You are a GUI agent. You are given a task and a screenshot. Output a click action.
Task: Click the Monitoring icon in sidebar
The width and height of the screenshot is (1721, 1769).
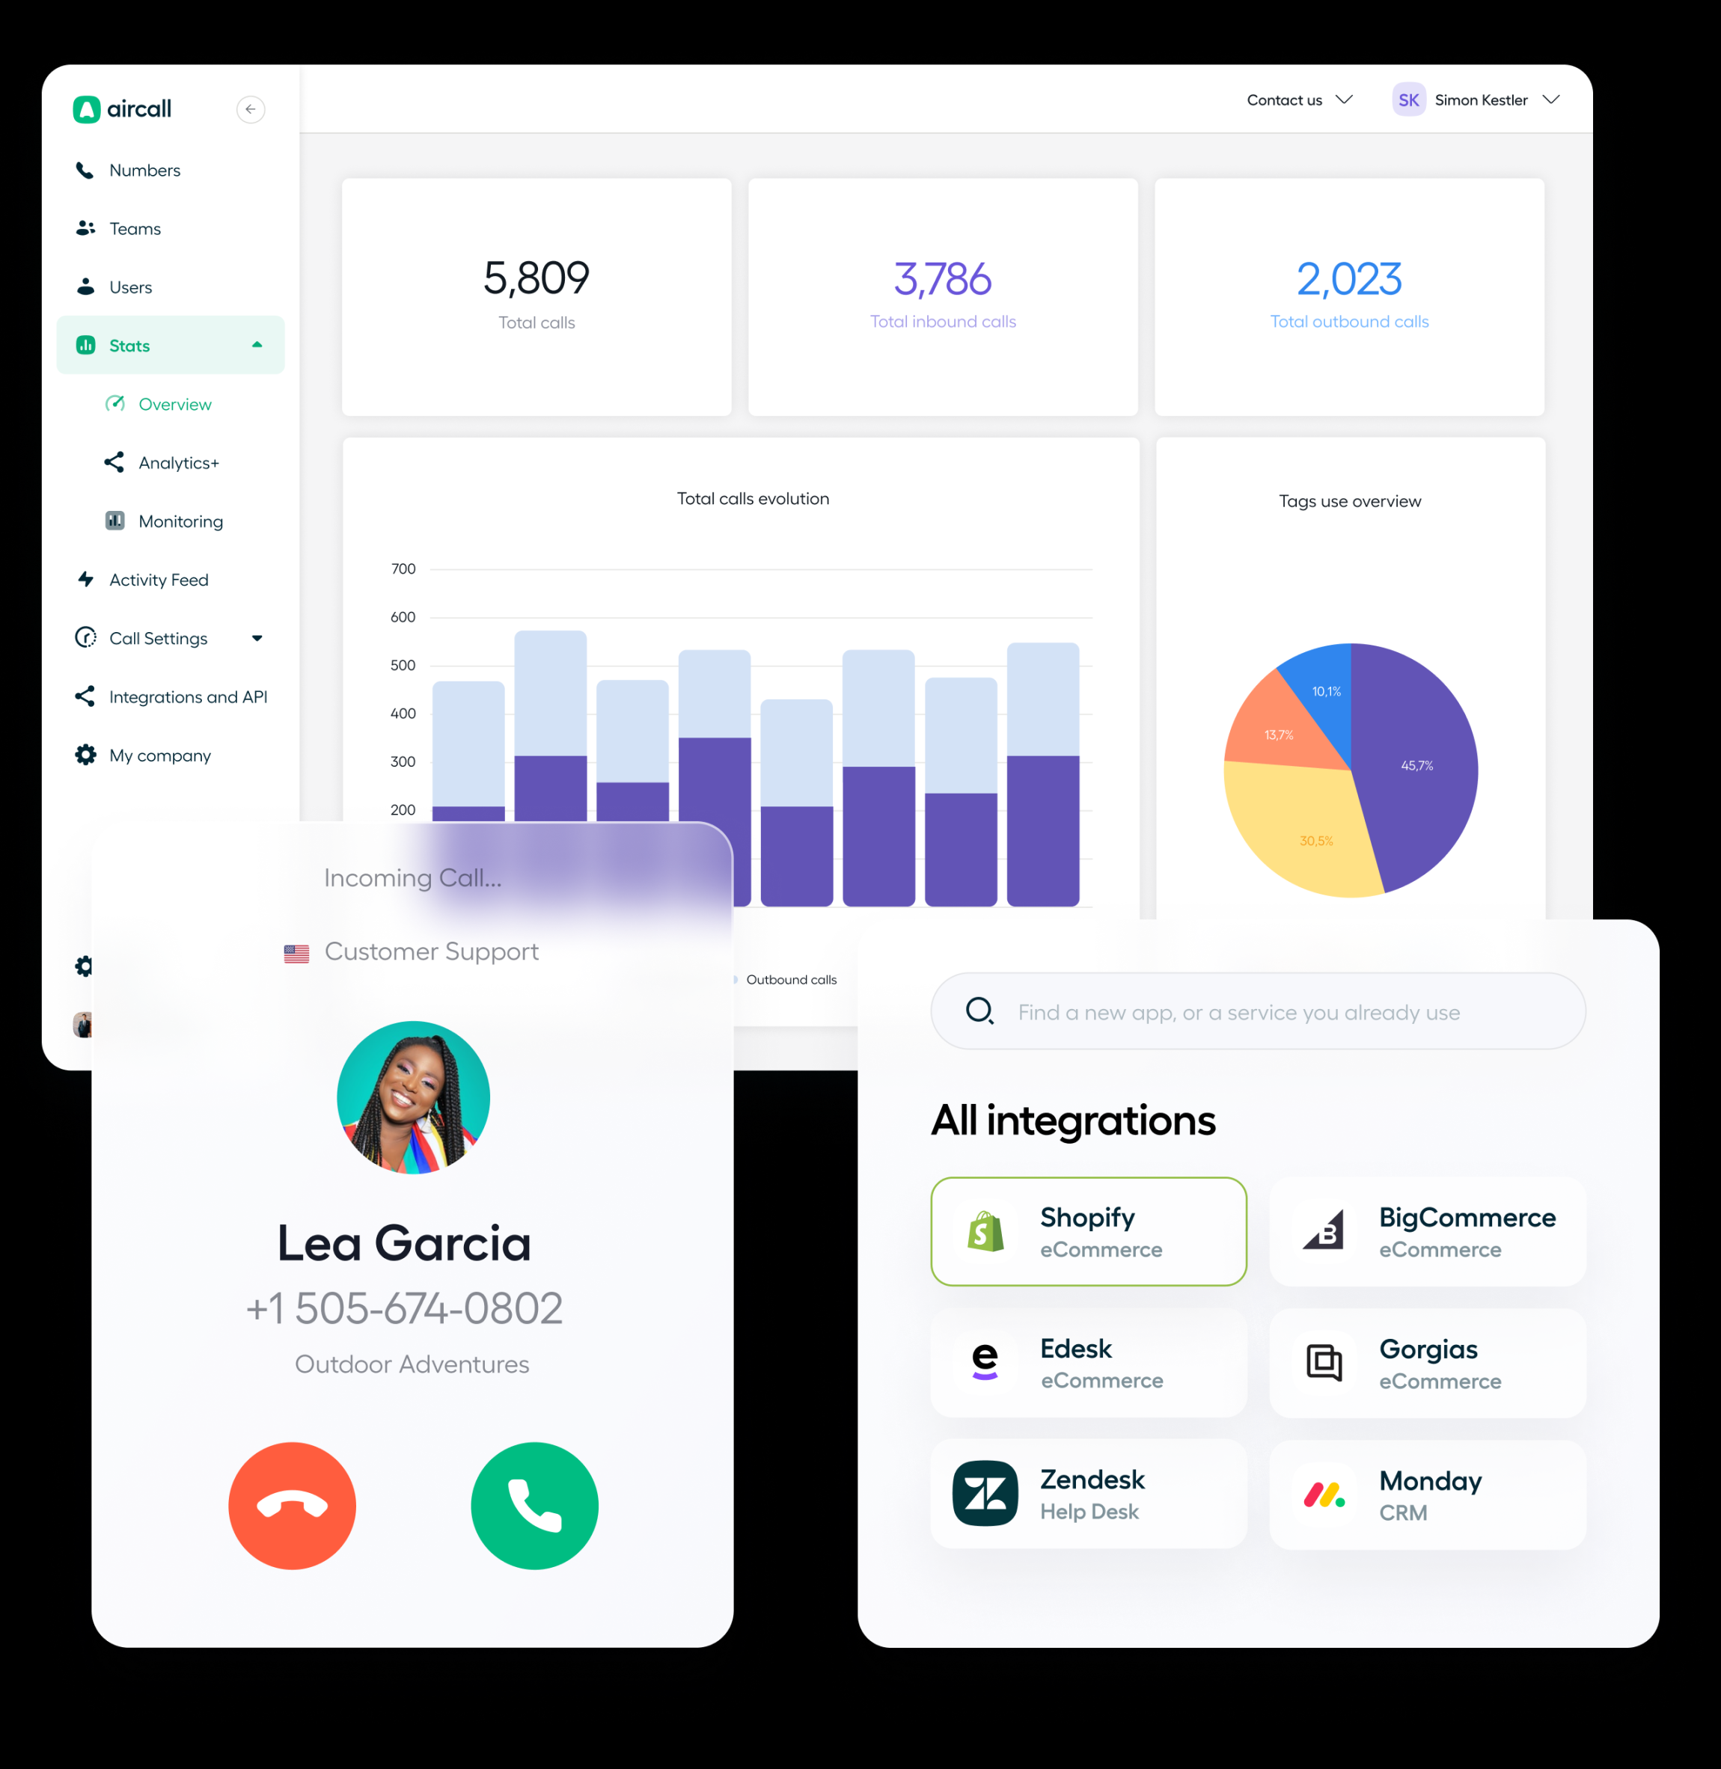coord(118,518)
